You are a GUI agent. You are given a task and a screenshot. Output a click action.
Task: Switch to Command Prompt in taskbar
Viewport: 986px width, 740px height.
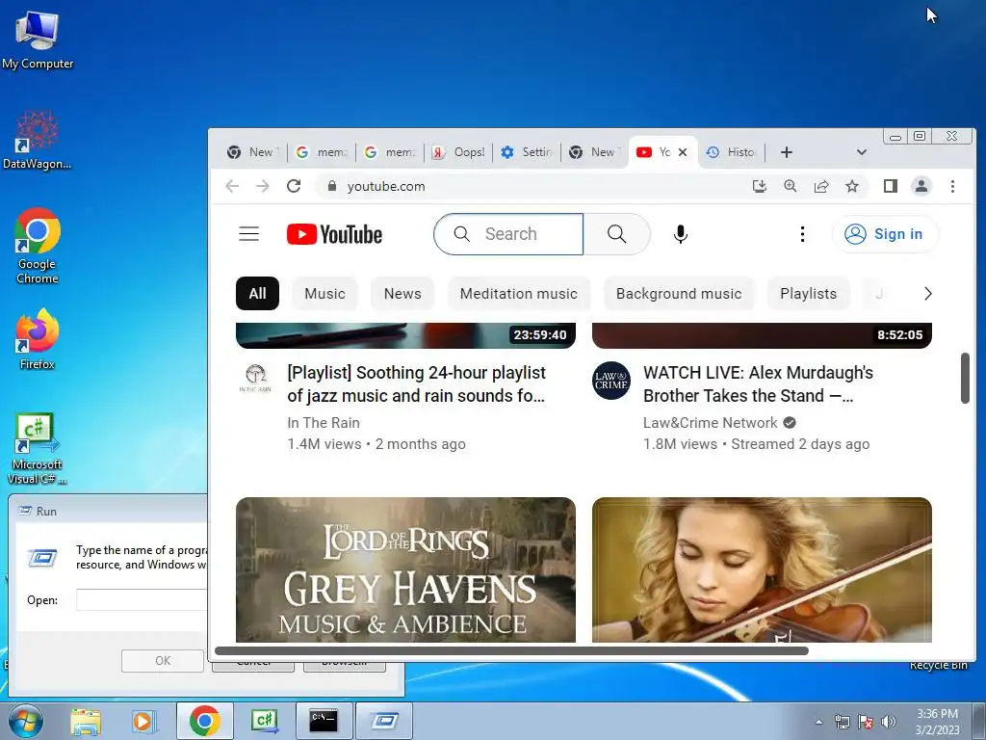[x=324, y=721]
